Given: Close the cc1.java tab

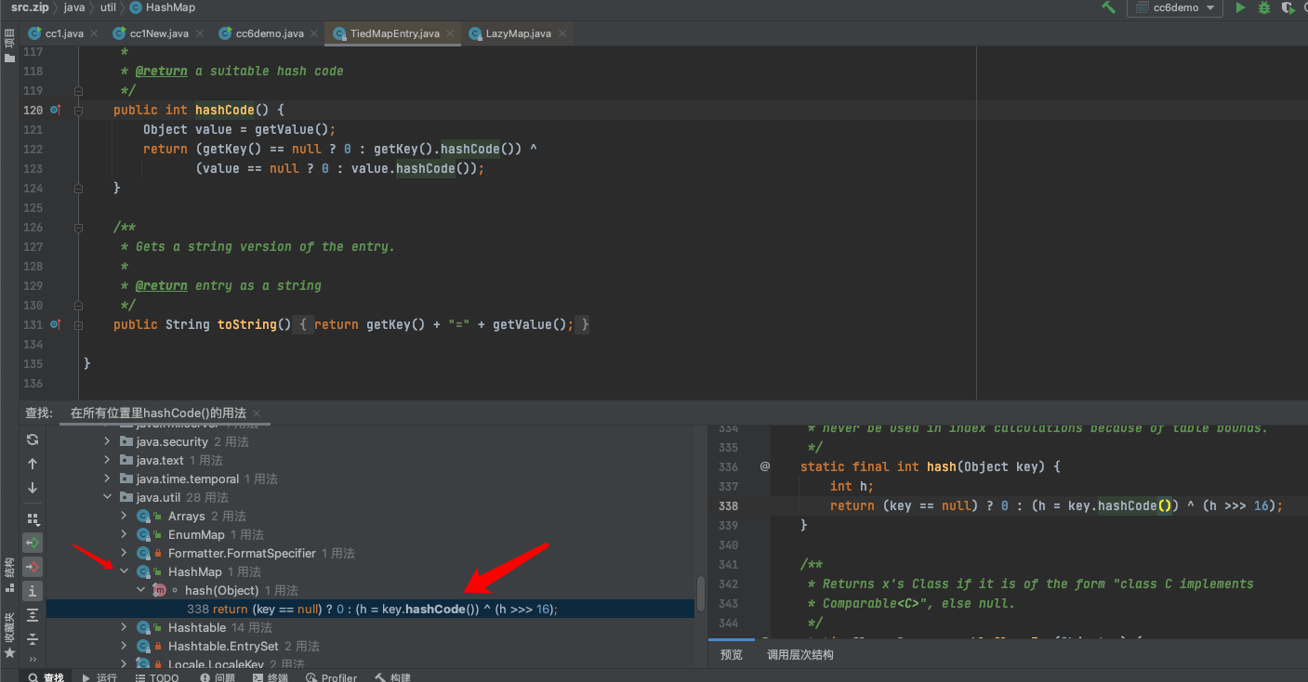Looking at the screenshot, I should [94, 33].
